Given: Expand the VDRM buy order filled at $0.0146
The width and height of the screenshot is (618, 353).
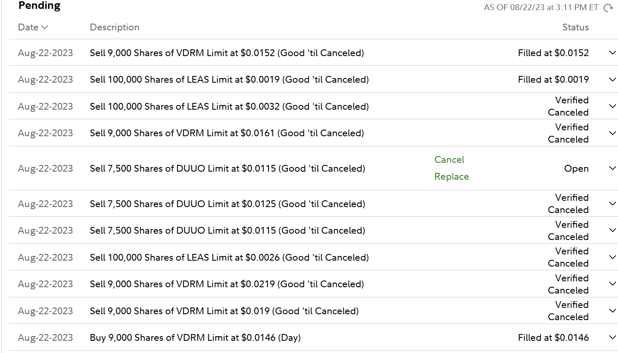Looking at the screenshot, I should (x=612, y=337).
